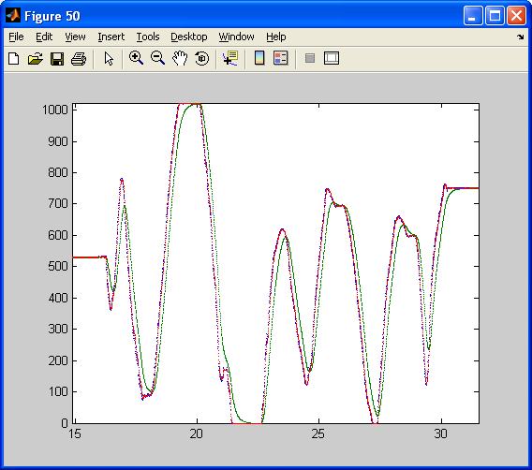Hide plot tools icon
This screenshot has width=532, height=470.
(x=310, y=58)
